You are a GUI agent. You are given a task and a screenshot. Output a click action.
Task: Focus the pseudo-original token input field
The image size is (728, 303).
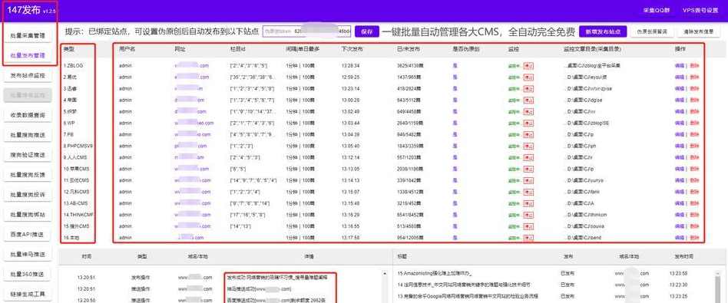click(307, 31)
